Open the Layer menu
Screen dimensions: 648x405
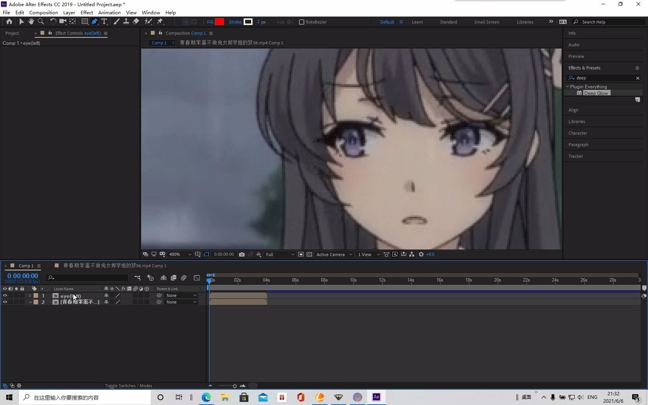(x=69, y=12)
